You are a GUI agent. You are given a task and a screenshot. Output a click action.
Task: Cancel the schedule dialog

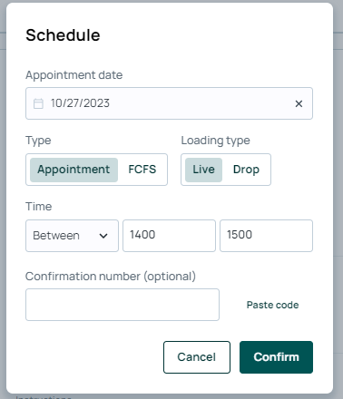click(197, 357)
